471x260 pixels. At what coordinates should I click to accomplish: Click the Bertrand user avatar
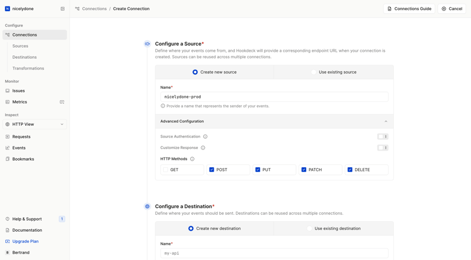point(8,252)
